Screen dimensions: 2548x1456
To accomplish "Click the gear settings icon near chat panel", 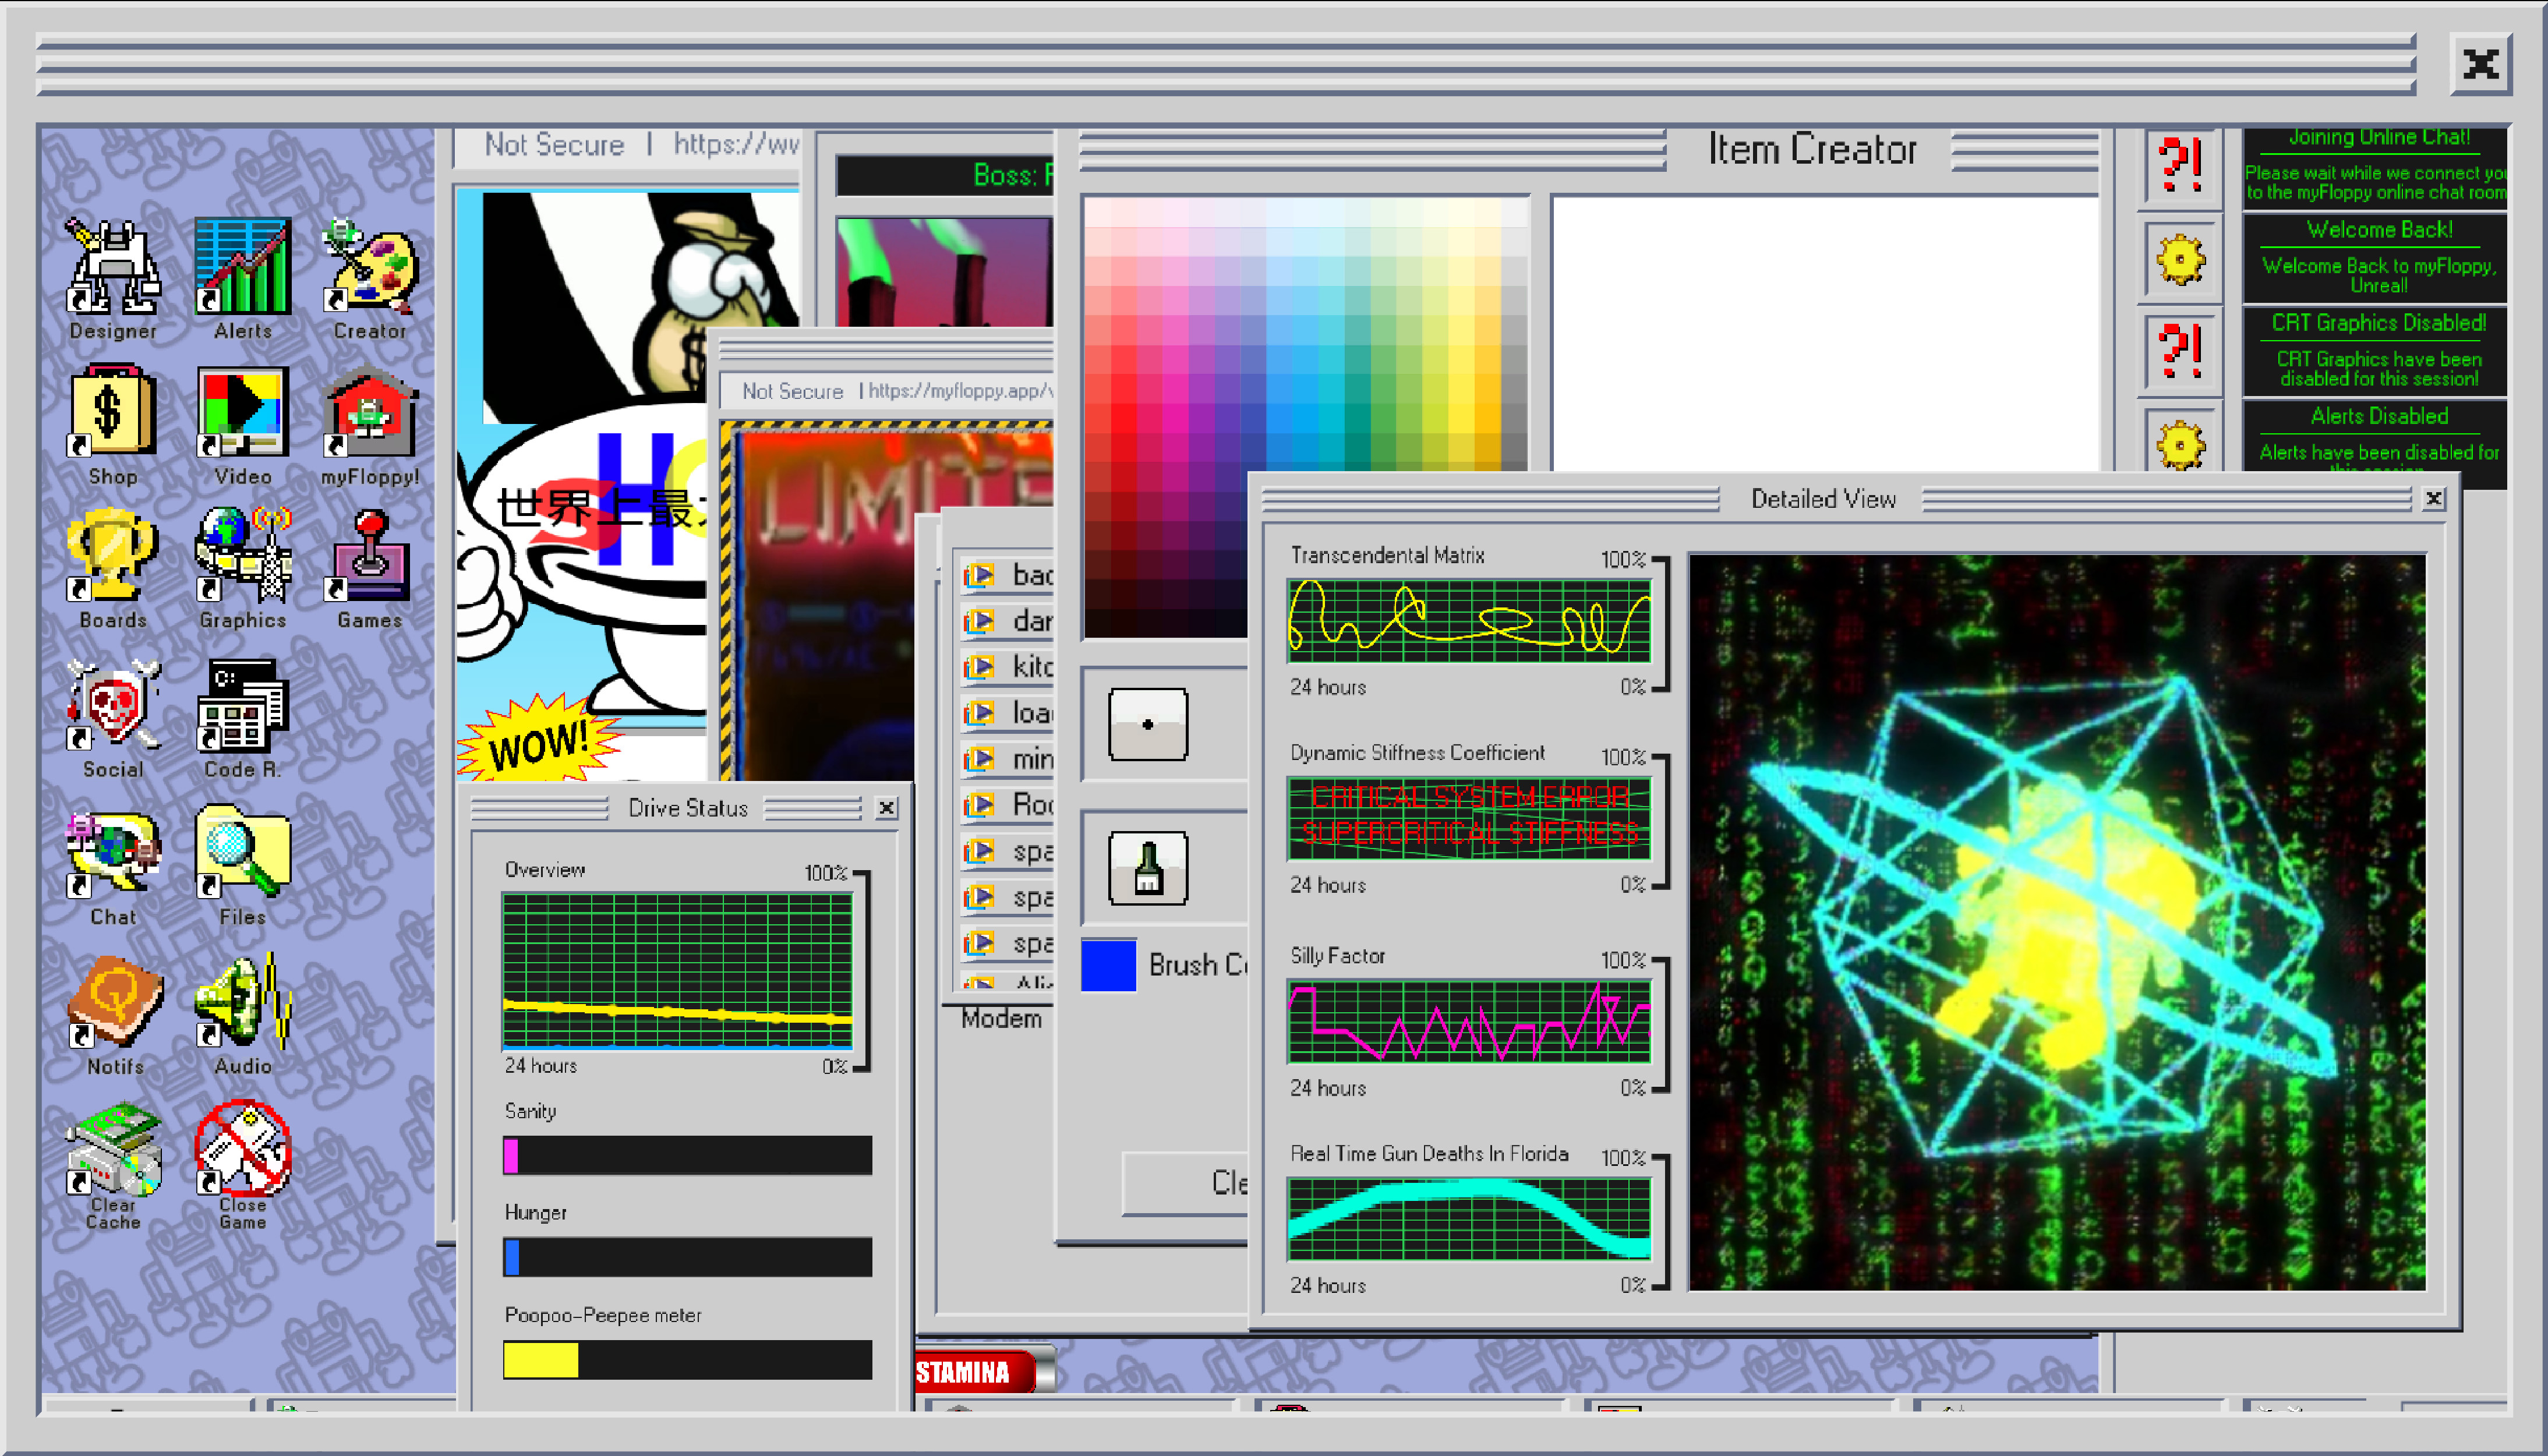I will (2180, 260).
